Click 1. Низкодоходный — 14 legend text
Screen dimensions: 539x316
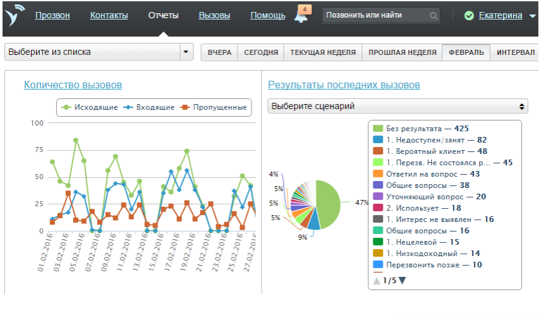433,253
